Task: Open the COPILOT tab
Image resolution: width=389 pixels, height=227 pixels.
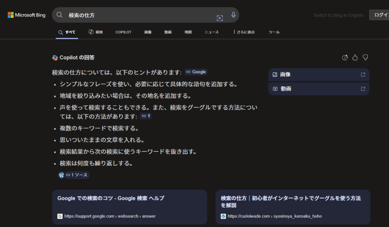Action: 123,32
